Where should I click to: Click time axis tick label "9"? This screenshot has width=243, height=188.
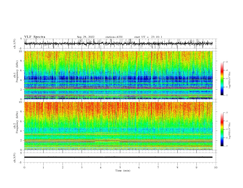click(196, 167)
